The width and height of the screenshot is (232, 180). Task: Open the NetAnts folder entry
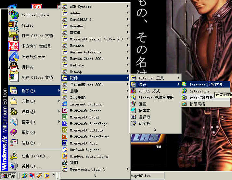(96, 46)
